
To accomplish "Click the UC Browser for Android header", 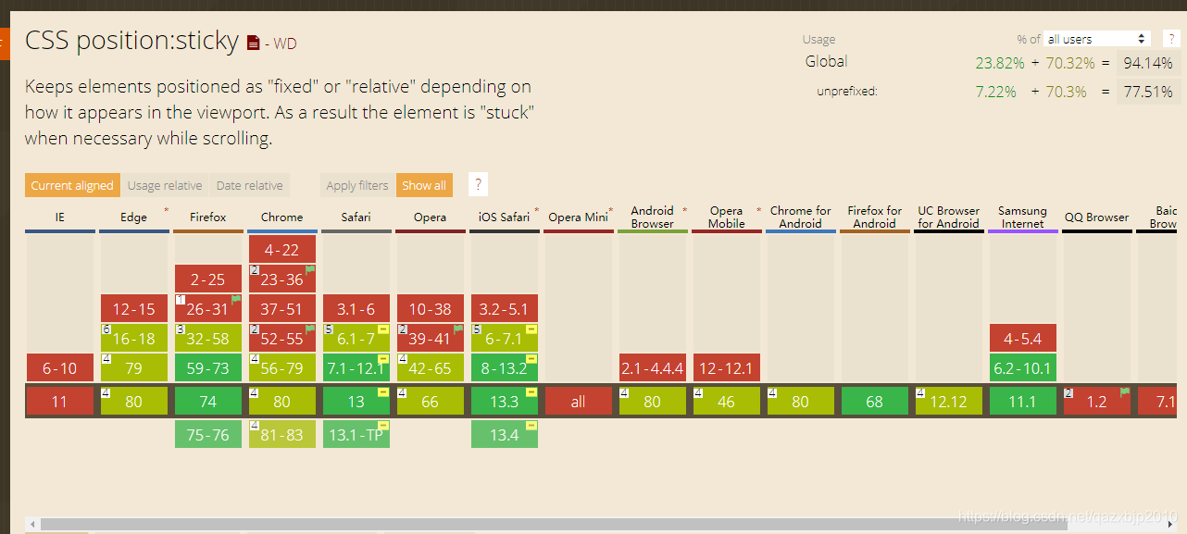I will click(x=948, y=217).
